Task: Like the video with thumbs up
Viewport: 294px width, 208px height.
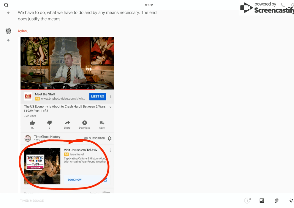Action: click(x=32, y=123)
